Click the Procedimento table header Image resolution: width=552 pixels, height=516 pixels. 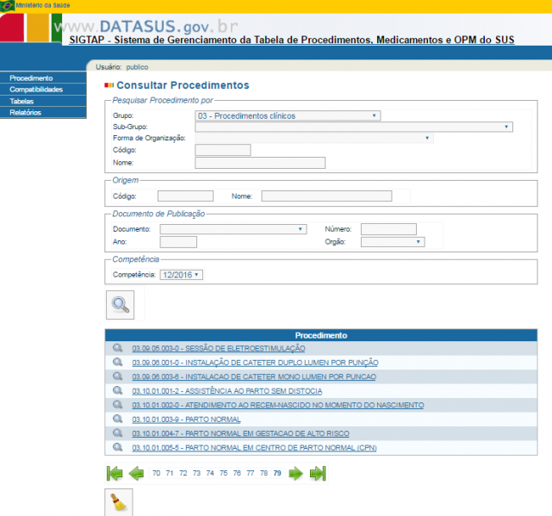click(x=321, y=335)
